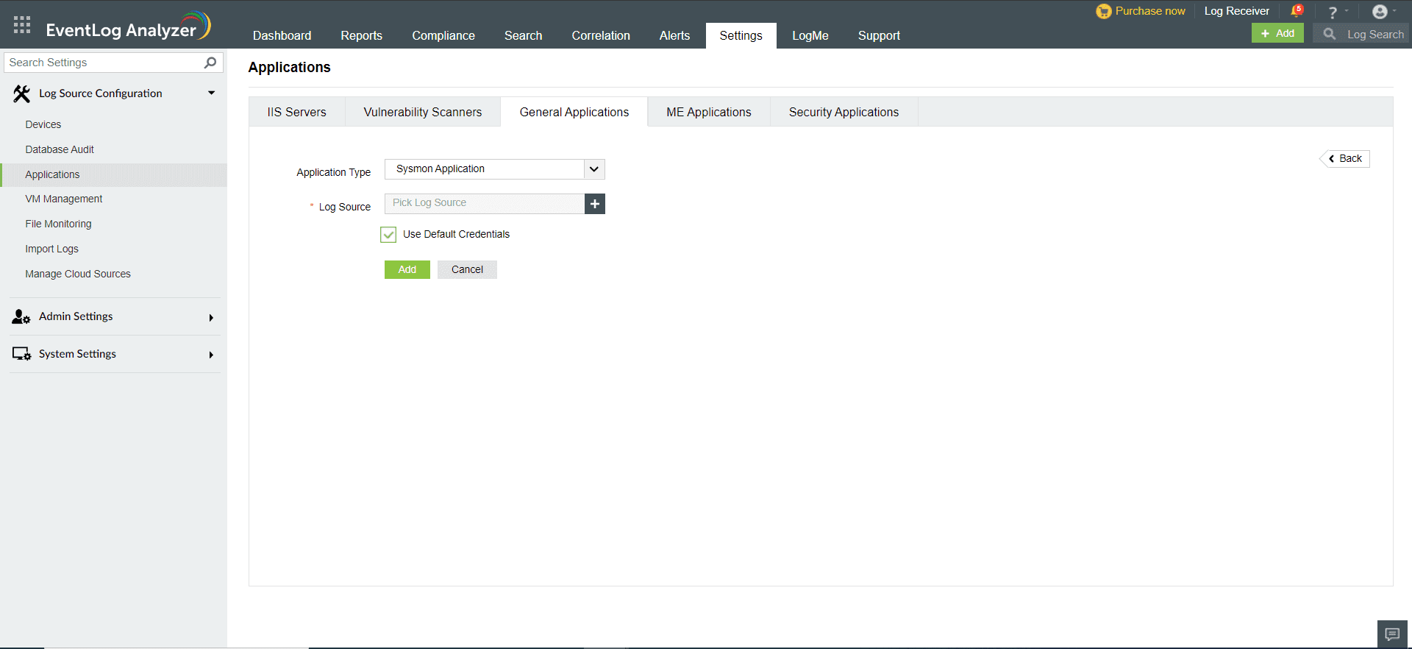This screenshot has width=1412, height=649.
Task: Switch to Vulnerability Scanners tab
Action: (x=423, y=112)
